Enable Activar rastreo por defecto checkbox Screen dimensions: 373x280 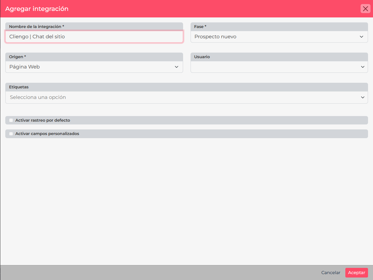pos(11,120)
